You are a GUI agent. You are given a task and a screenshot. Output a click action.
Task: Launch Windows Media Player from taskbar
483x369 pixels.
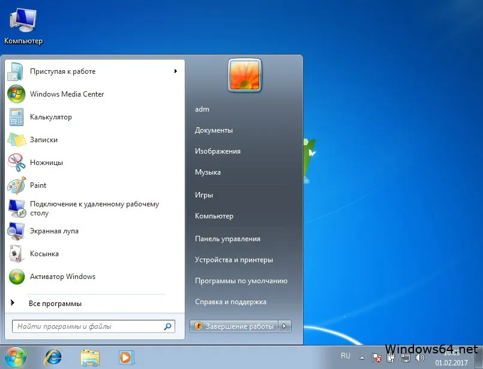pyautogui.click(x=126, y=358)
